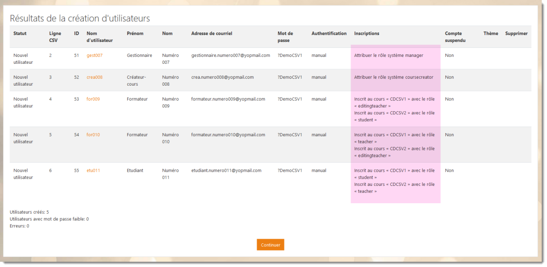Click etu011 enrolment text with student and teacher
This screenshot has height=267, width=547.
[x=394, y=181]
